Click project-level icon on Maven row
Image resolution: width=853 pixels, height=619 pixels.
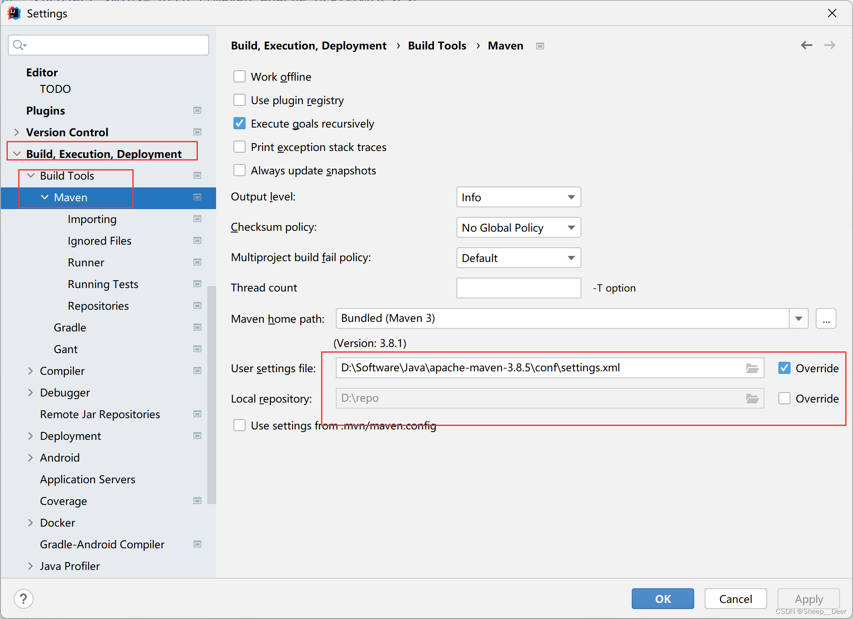tap(197, 197)
